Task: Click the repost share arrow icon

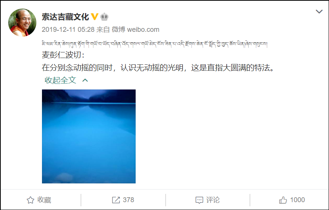Action: click(116, 200)
